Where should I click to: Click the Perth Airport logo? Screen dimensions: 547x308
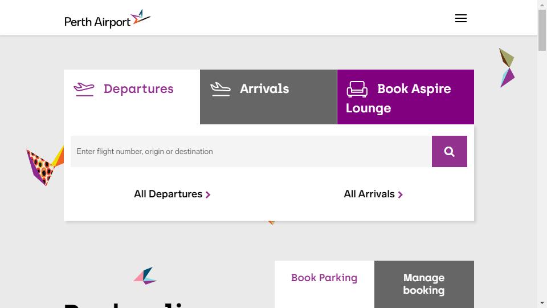click(x=108, y=19)
